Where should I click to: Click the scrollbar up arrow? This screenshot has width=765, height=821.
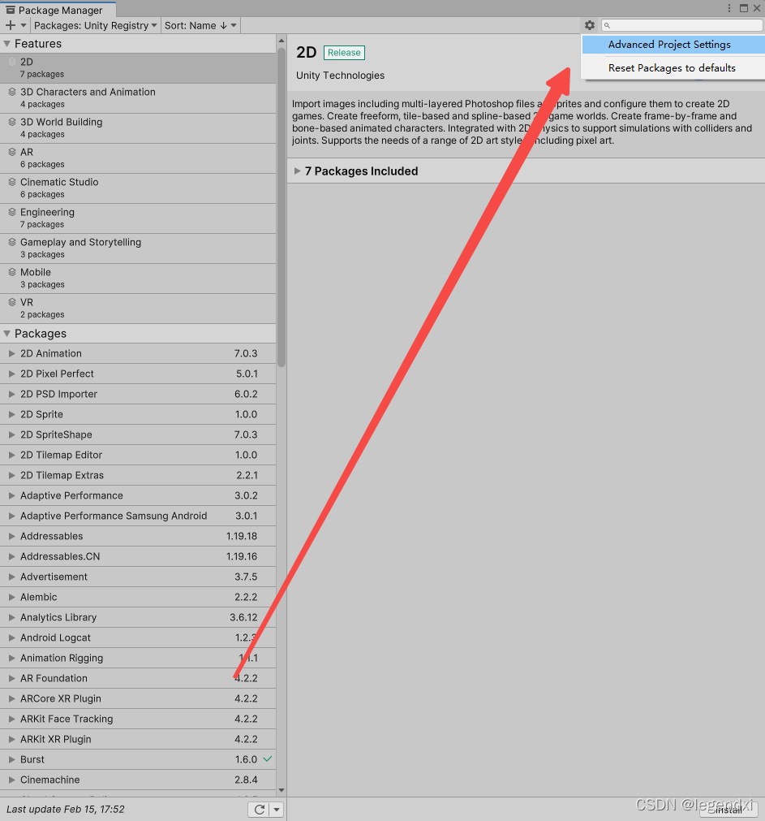click(282, 41)
